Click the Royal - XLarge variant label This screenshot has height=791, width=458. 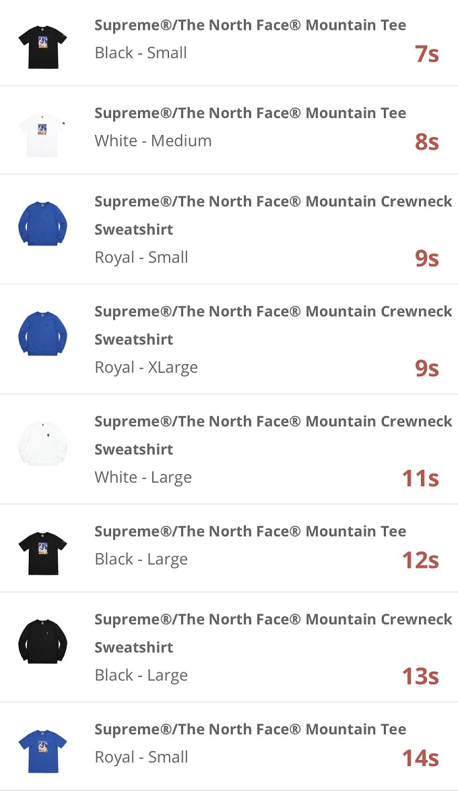click(x=146, y=368)
